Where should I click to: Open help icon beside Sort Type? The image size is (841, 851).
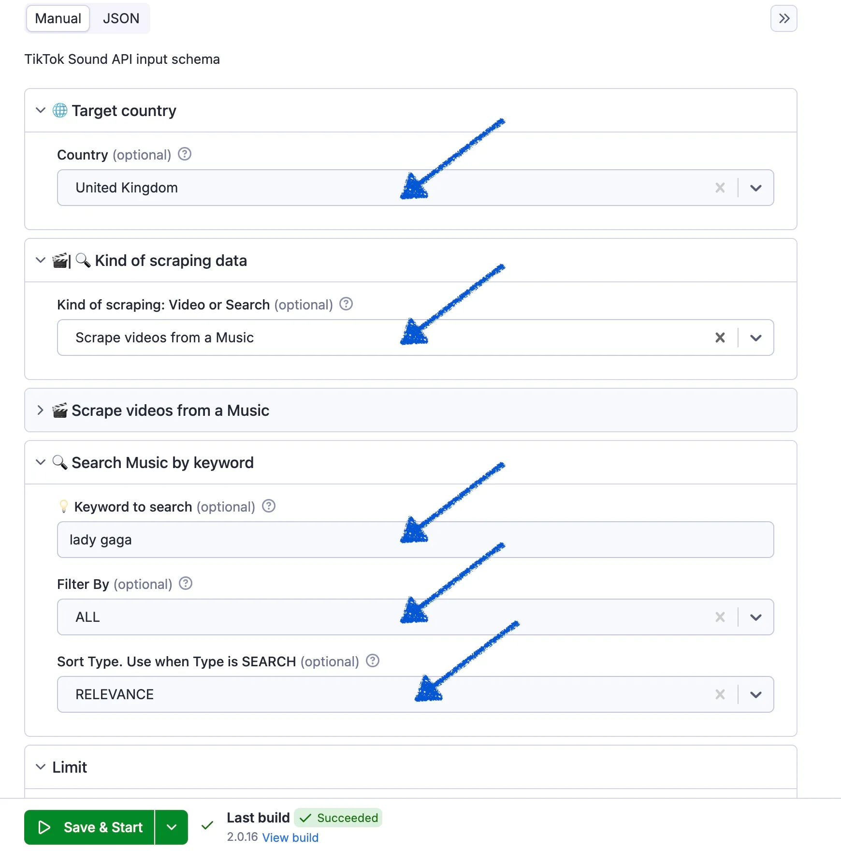click(x=373, y=661)
